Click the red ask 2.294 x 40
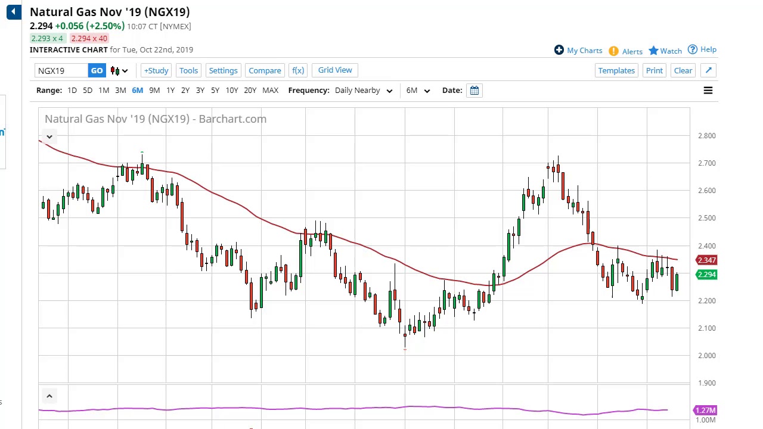Image resolution: width=763 pixels, height=429 pixels. pos(89,39)
